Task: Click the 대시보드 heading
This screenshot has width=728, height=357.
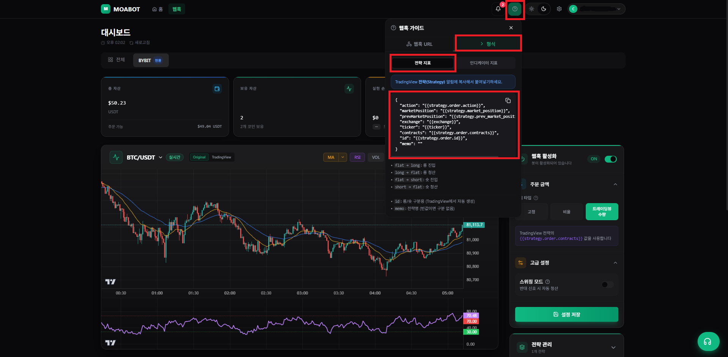Action: [x=116, y=33]
